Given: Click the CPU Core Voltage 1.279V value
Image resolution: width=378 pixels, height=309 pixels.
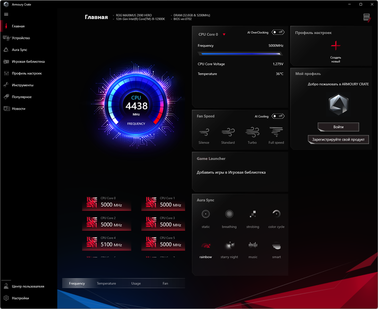Looking at the screenshot, I should [x=278, y=64].
